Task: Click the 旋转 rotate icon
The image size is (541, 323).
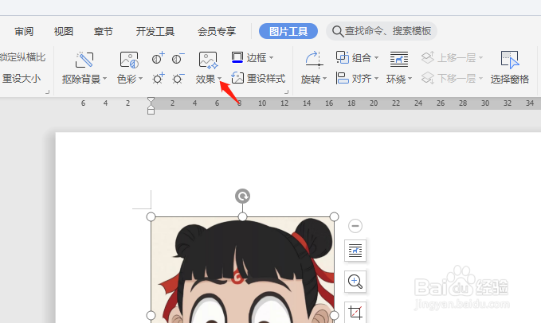Action: coord(314,60)
